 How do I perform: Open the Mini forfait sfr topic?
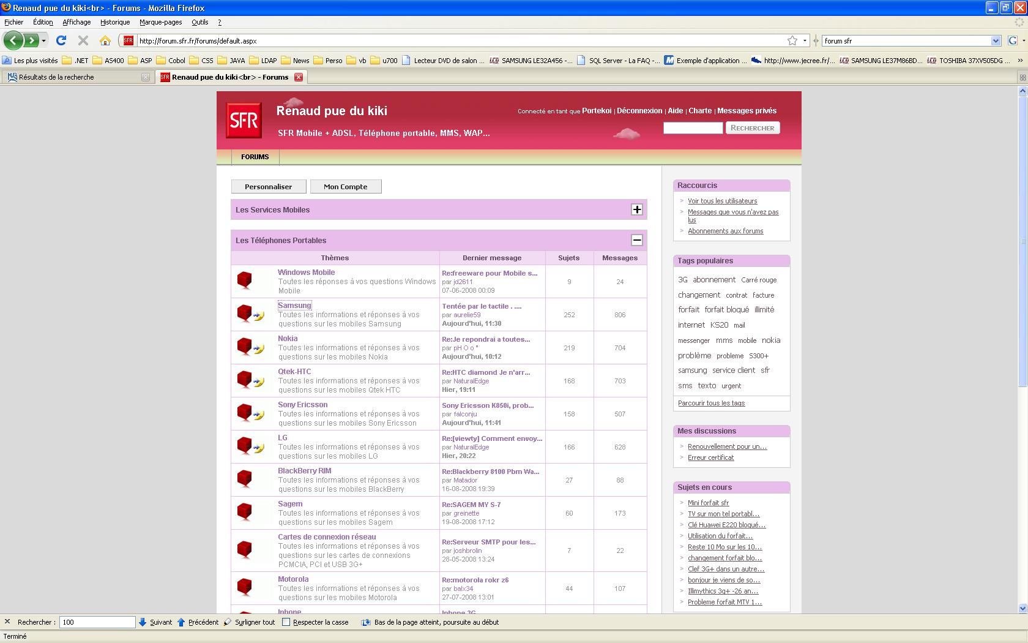coord(708,503)
